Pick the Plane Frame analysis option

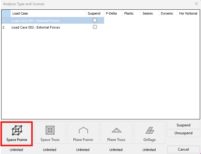[x=83, y=133]
